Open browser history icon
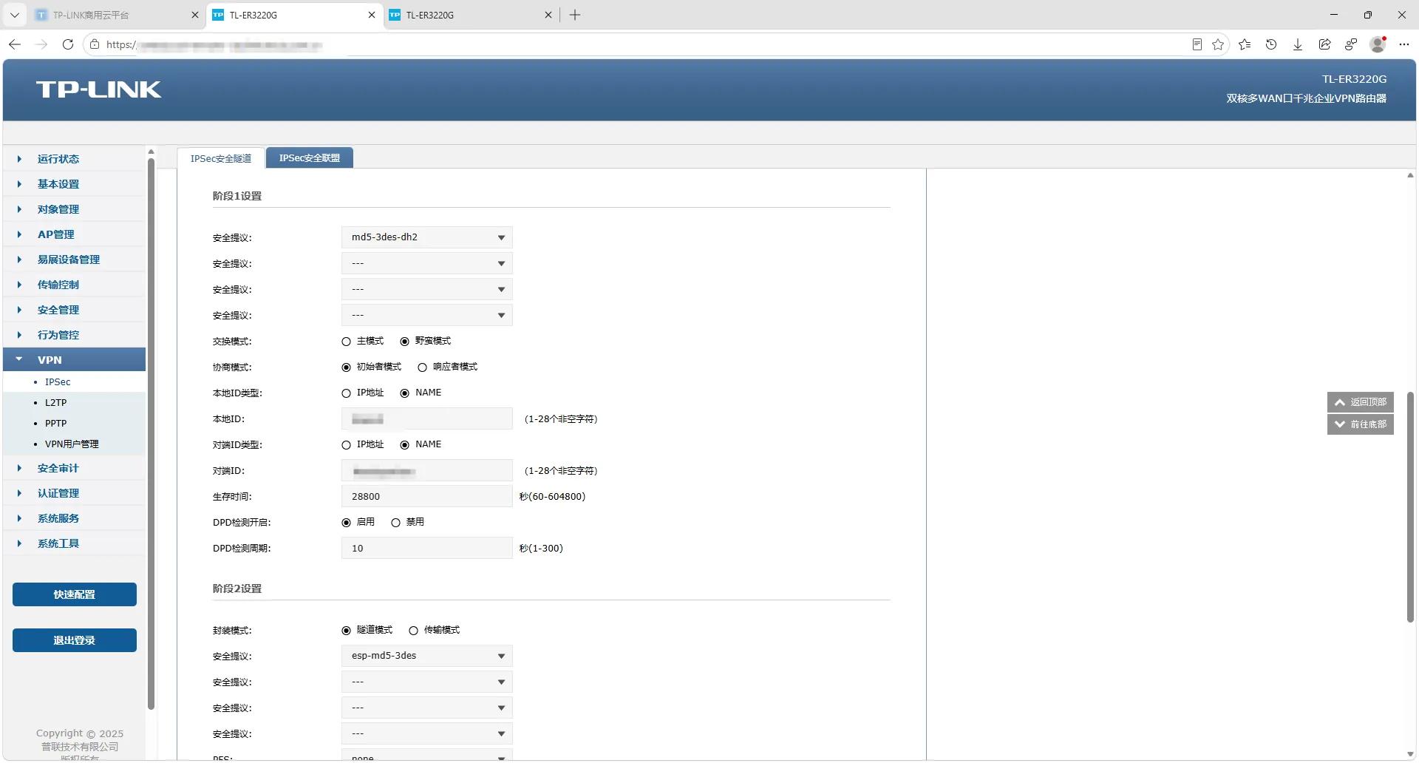Viewport: 1419px width, 763px height. click(x=1271, y=44)
